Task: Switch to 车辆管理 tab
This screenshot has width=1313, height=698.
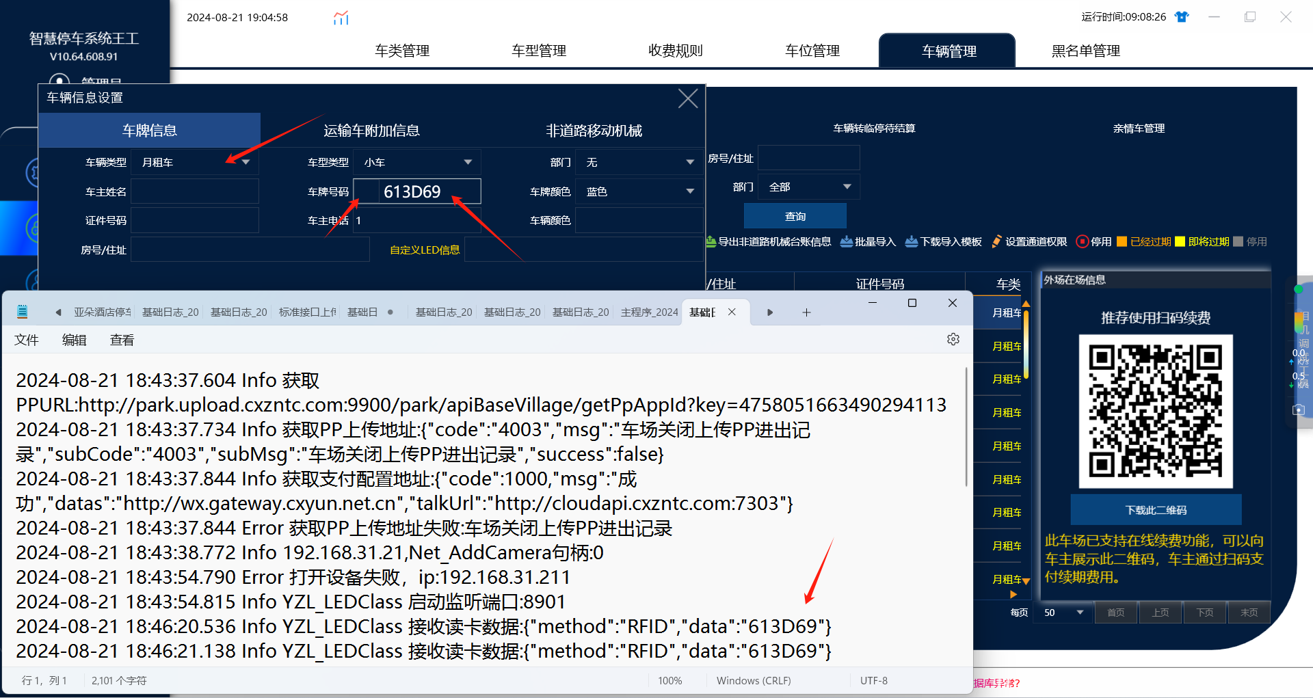Action: (948, 51)
